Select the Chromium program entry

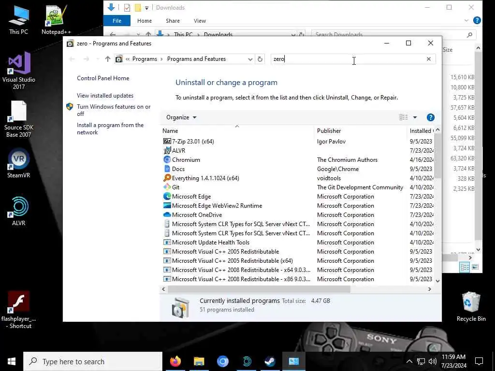tap(182, 159)
